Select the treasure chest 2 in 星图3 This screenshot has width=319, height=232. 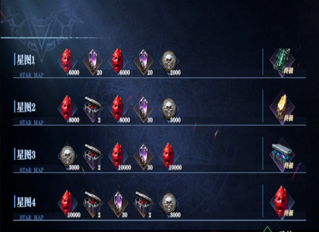pos(93,156)
